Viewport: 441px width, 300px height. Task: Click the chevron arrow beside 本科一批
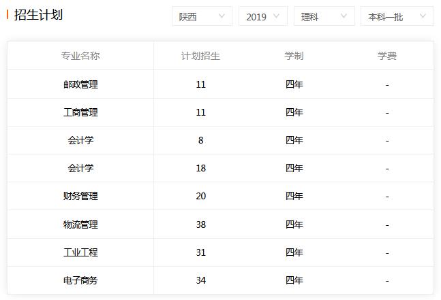click(x=423, y=16)
